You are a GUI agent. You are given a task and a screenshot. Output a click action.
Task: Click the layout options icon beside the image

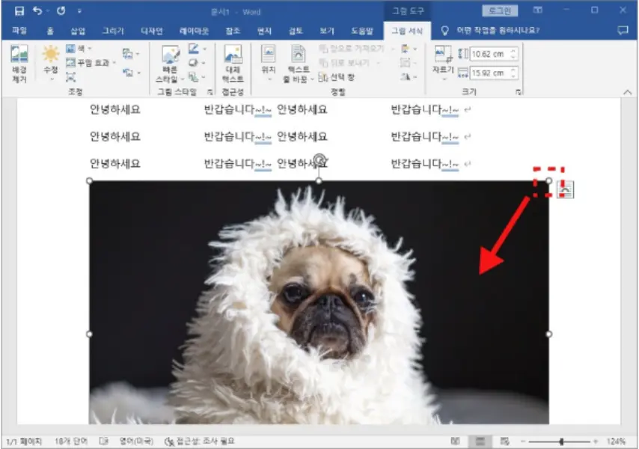[566, 191]
